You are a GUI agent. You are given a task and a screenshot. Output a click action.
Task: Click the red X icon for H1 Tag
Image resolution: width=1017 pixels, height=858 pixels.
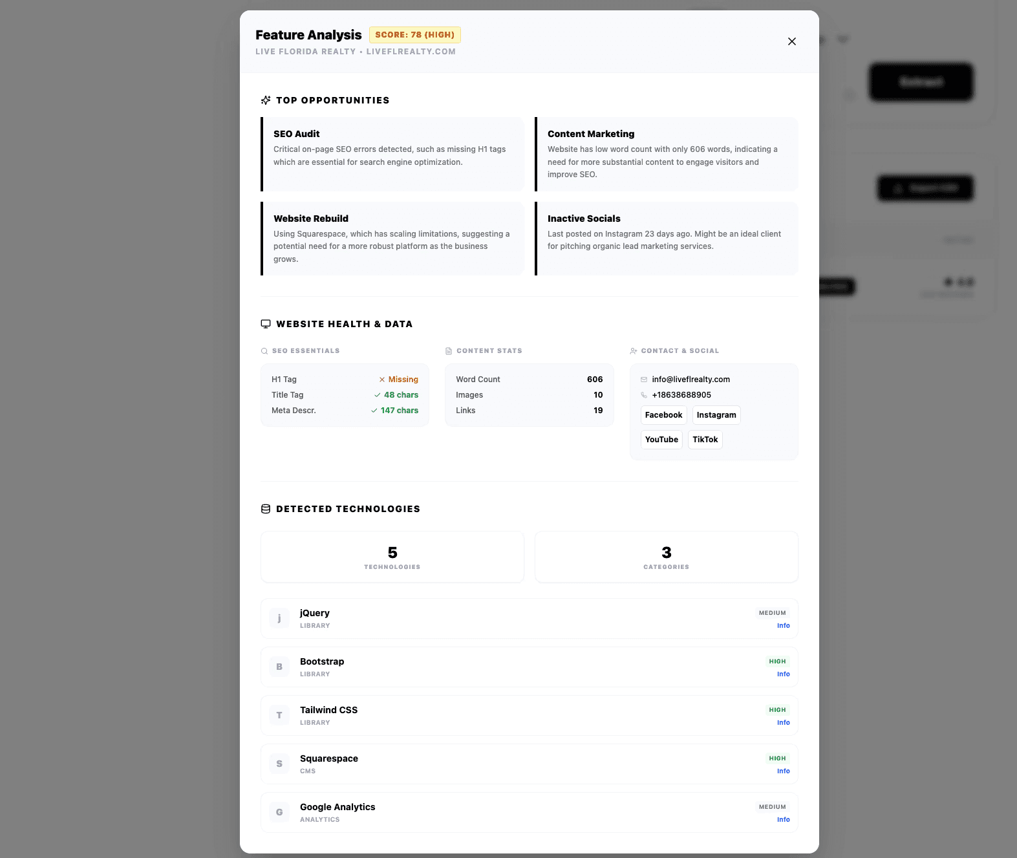[382, 380]
